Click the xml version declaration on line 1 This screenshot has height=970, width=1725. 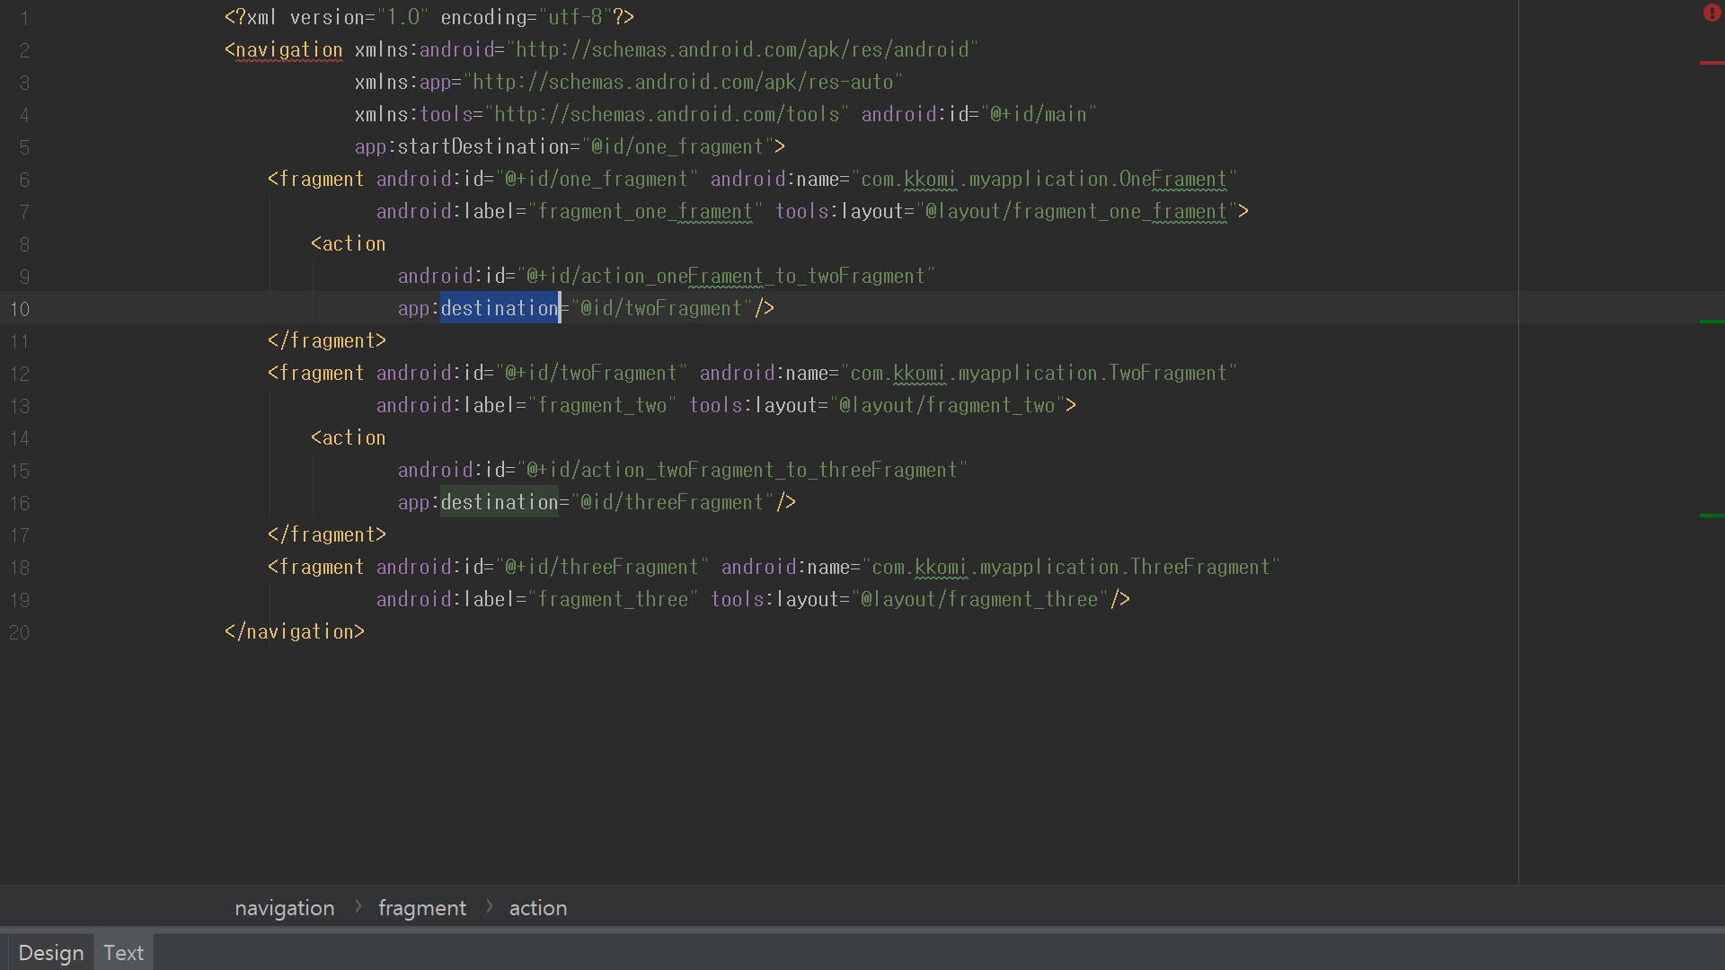coord(429,17)
